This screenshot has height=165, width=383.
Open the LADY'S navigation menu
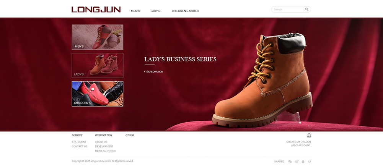(155, 11)
